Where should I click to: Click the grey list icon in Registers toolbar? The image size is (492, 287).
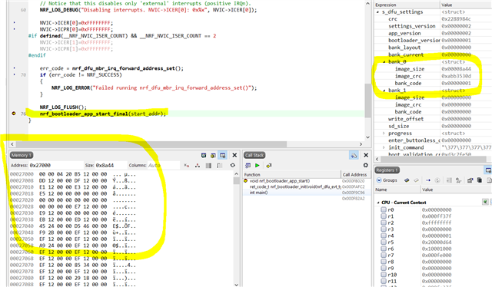pyautogui.click(x=449, y=180)
